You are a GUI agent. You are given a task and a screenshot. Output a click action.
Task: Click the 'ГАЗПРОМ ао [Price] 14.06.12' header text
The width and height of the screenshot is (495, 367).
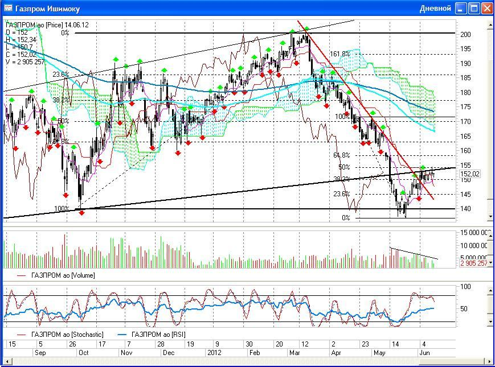pyautogui.click(x=47, y=25)
